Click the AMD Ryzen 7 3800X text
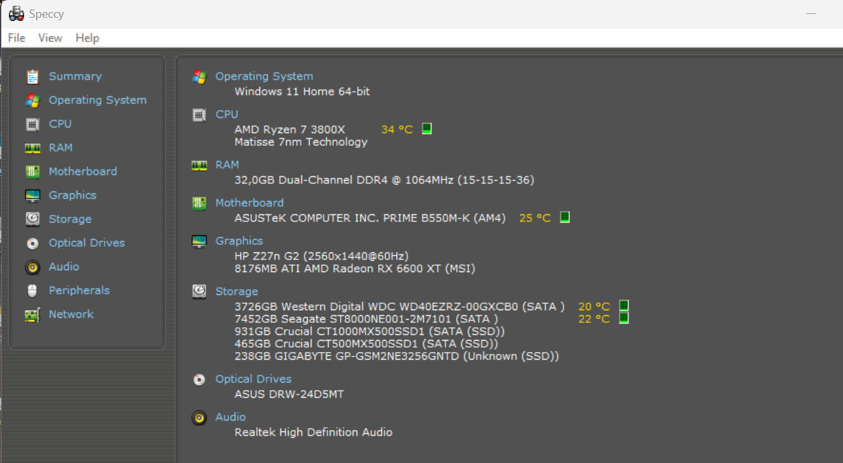The height and width of the screenshot is (463, 843). pos(290,129)
